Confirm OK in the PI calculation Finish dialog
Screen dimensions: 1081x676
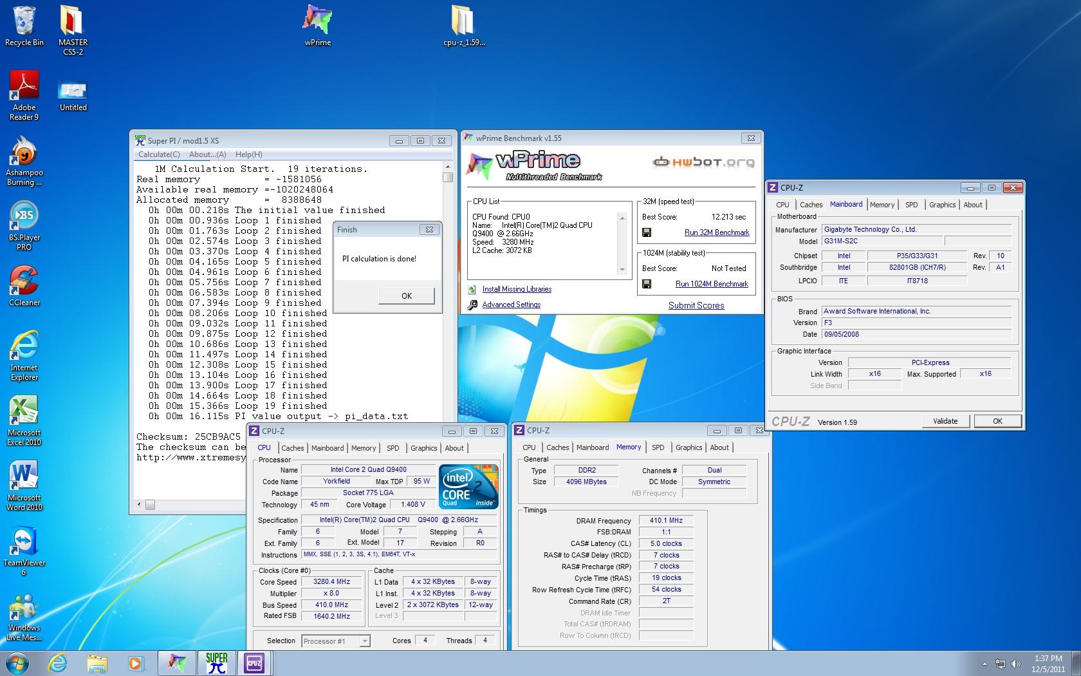tap(407, 296)
